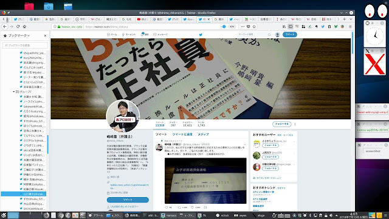Open the ブックマーク sidebar dropdown
Image resolution: width=389 pixels, height=219 pixels.
pyautogui.click(x=19, y=36)
